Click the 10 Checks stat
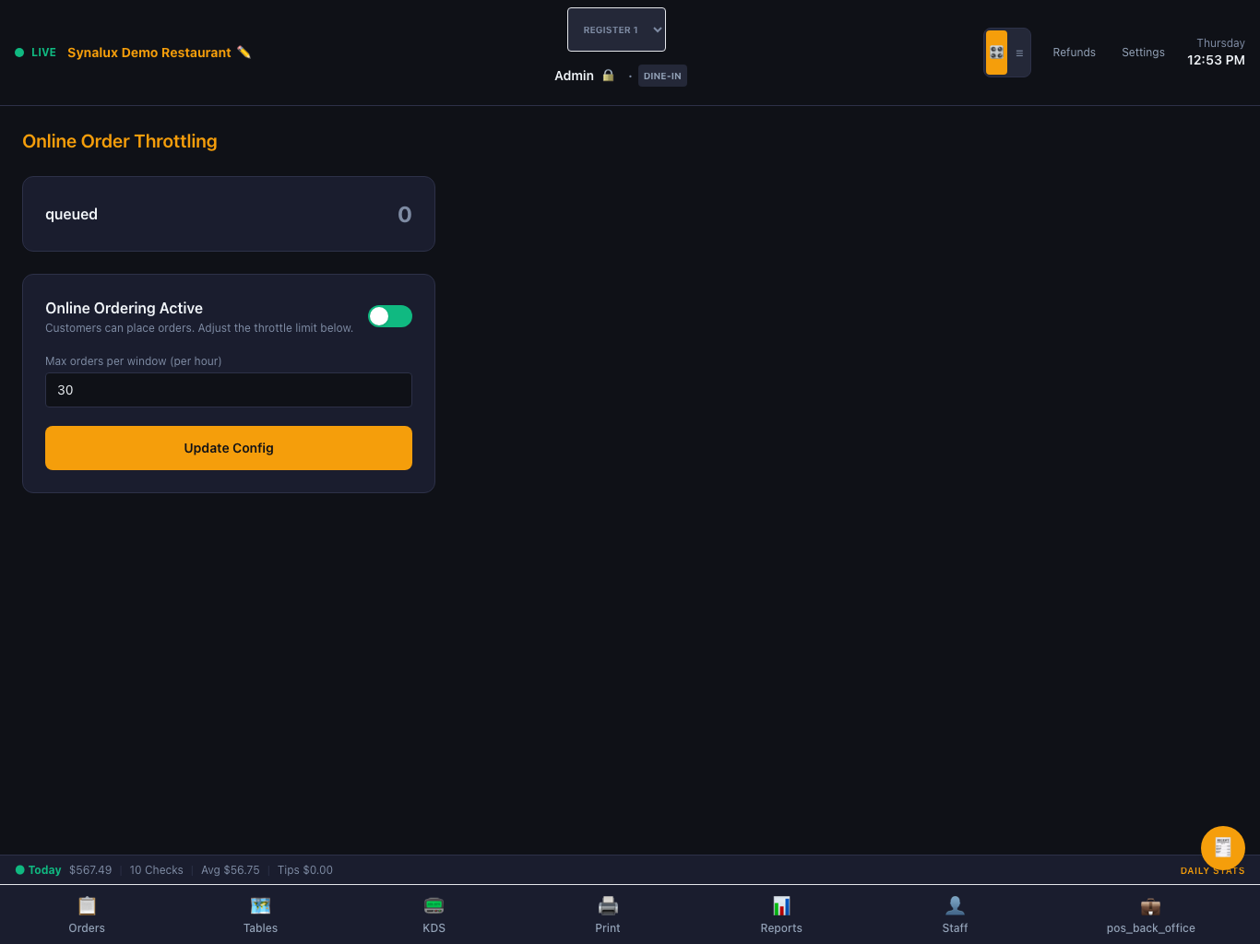1260x944 pixels. [x=157, y=870]
